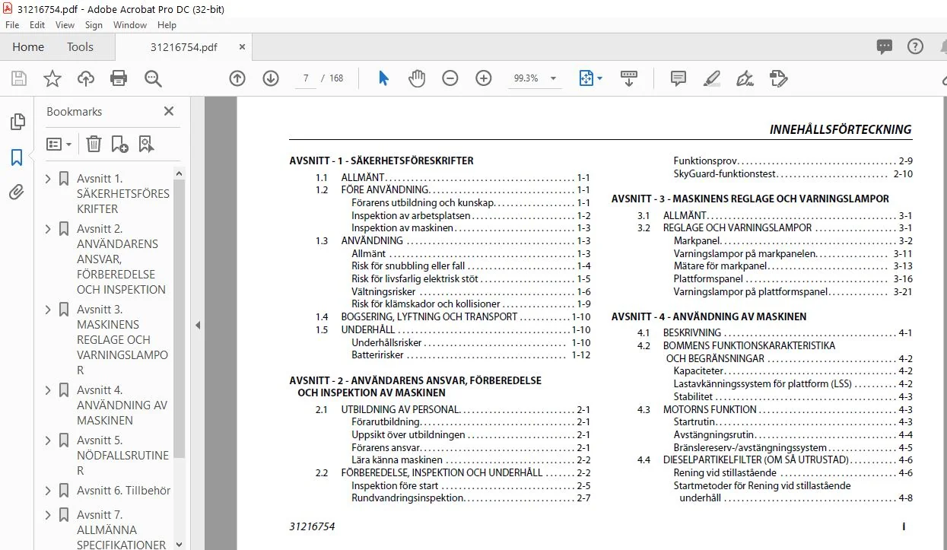Open bookmarks options dropdown menu
Viewport: 947px width, 550px height.
coord(59,144)
